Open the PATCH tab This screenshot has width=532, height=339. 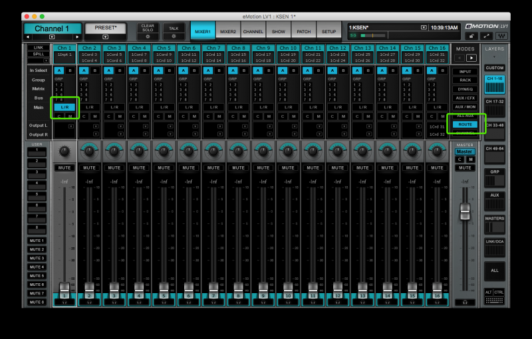click(304, 31)
